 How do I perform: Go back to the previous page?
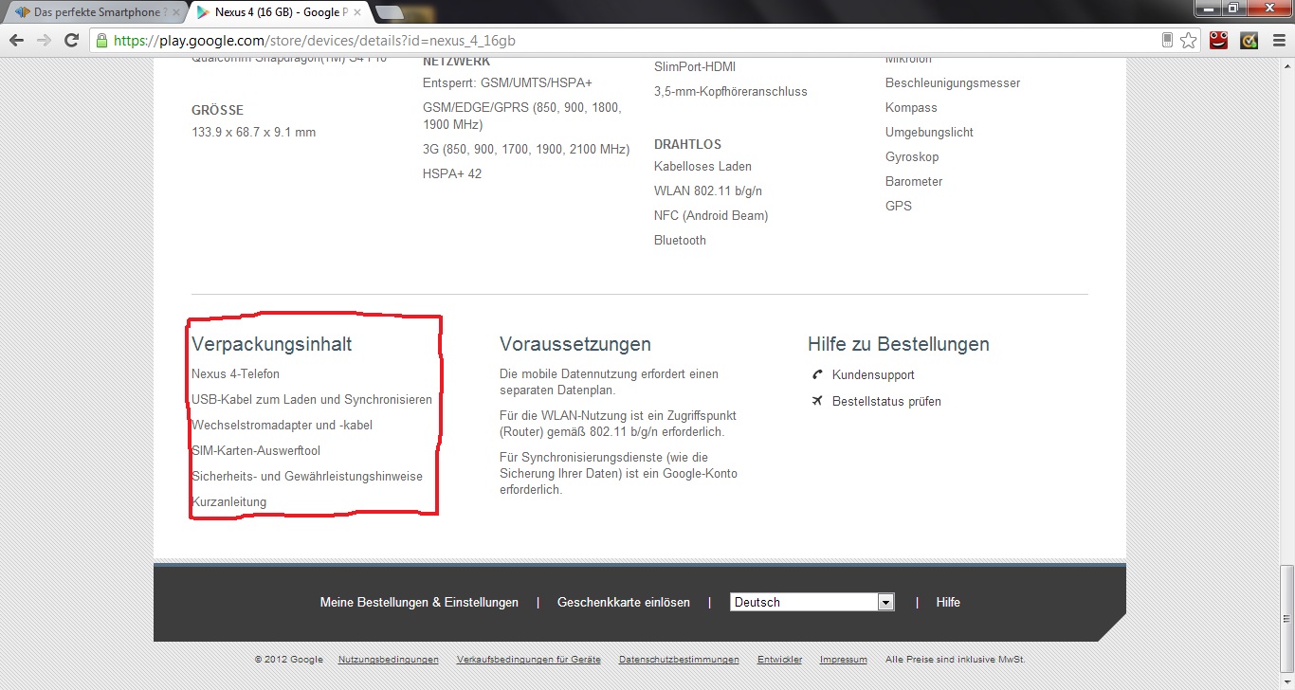tap(16, 40)
